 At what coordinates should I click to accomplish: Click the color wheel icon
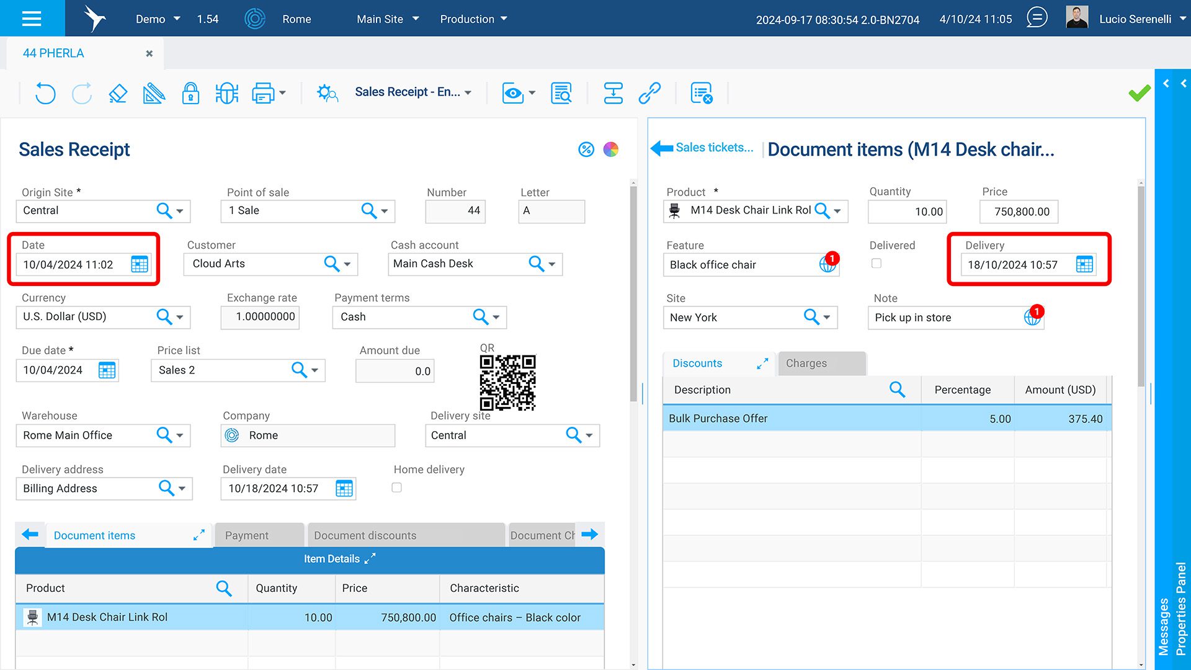click(x=611, y=150)
